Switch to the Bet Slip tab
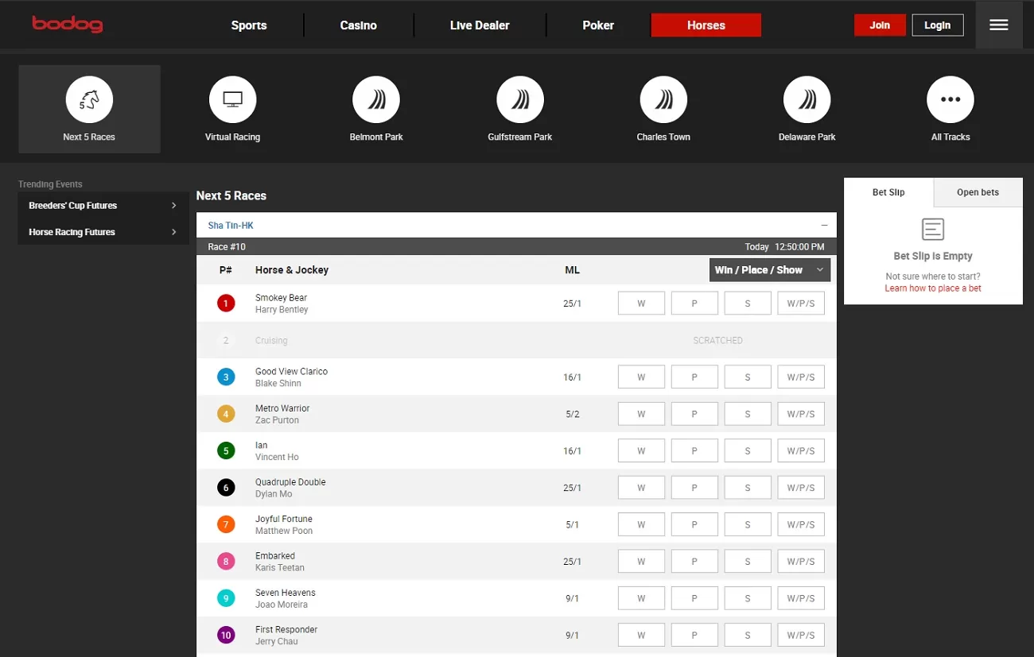This screenshot has width=1034, height=657. click(888, 192)
